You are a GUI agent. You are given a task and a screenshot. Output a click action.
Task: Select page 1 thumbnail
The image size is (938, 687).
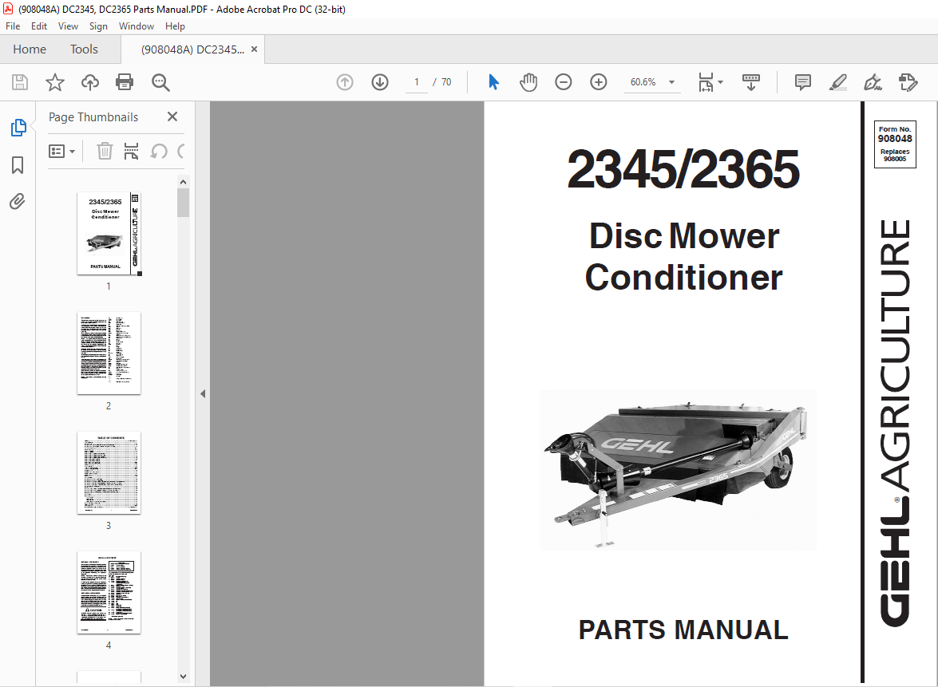(x=109, y=234)
